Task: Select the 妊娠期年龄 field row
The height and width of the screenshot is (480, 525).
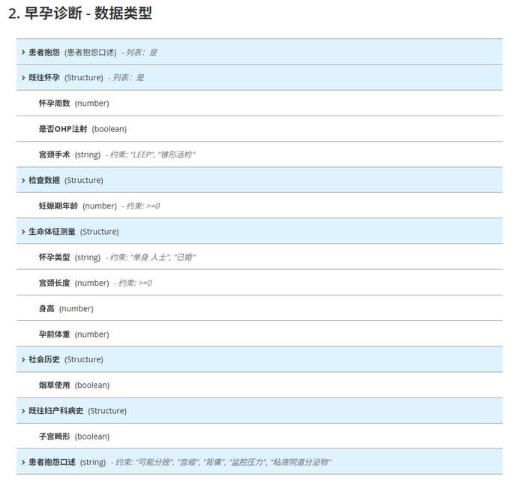Action: pos(58,206)
